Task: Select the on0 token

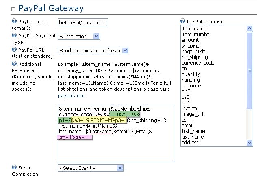Action: 186,91
